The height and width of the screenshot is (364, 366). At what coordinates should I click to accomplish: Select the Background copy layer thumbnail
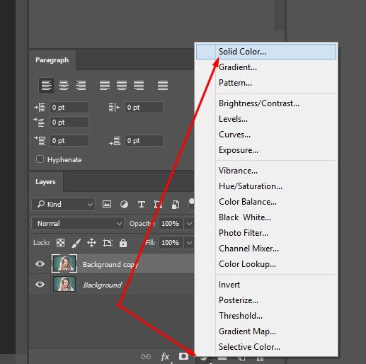click(64, 263)
